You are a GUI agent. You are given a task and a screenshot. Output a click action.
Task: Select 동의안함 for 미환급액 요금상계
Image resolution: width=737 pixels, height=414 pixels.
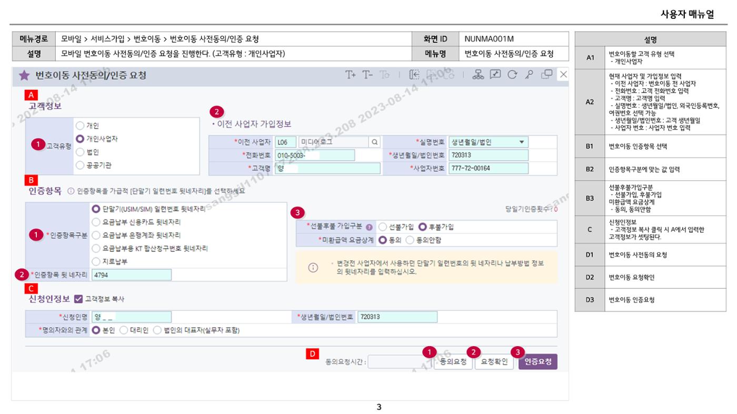pos(410,240)
